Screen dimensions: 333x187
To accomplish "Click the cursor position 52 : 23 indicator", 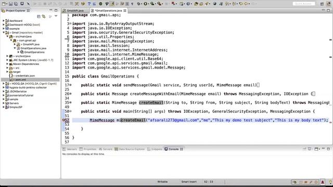I will 209,182.
